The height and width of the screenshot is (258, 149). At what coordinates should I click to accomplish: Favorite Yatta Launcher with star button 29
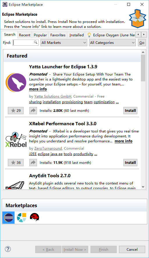[x=16, y=111]
